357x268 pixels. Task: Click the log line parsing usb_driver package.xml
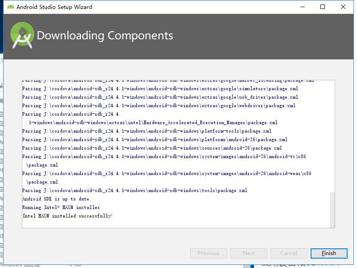tap(160, 97)
